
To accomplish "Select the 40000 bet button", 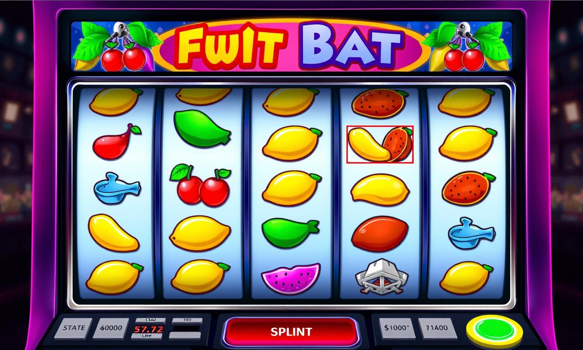I will tap(111, 328).
